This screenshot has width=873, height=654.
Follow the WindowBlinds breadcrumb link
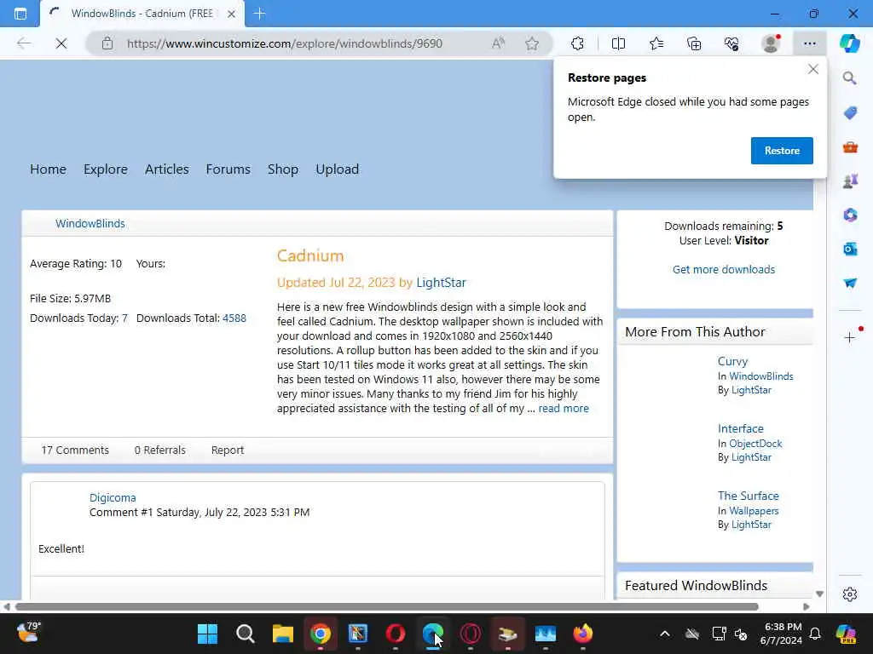coord(90,224)
